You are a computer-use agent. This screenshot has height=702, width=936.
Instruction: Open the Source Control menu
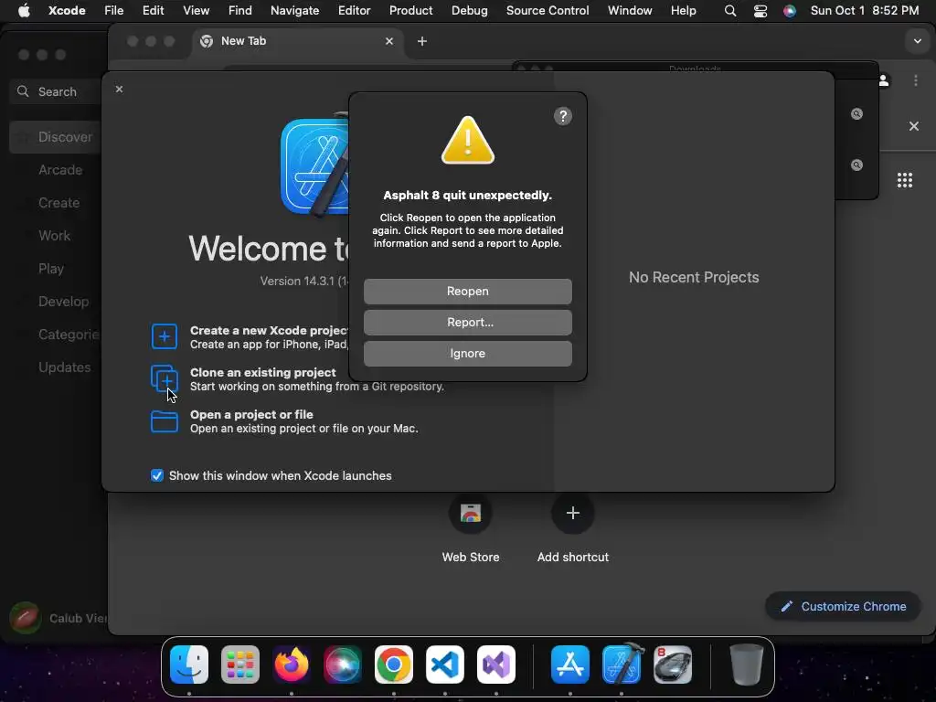tap(548, 10)
